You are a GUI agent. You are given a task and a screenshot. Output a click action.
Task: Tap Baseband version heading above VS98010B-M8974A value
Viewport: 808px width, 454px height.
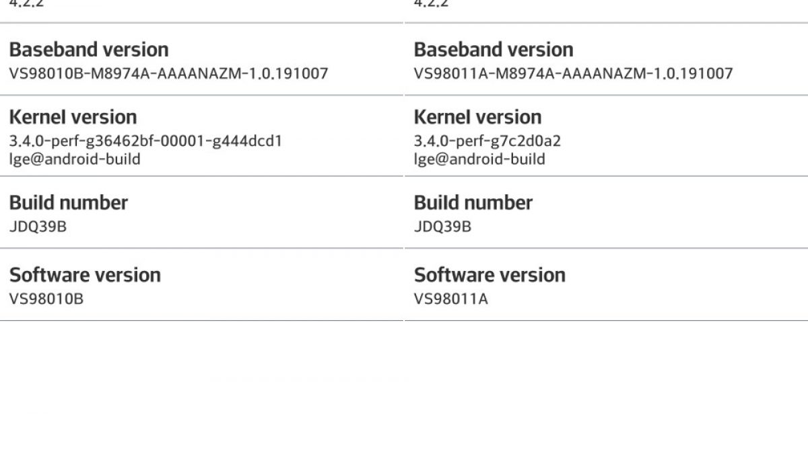pyautogui.click(x=89, y=50)
